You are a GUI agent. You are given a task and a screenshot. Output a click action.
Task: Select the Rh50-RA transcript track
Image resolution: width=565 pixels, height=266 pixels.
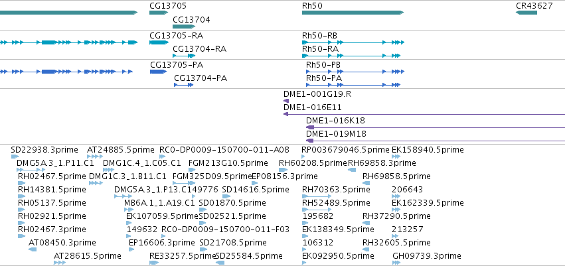(351, 56)
